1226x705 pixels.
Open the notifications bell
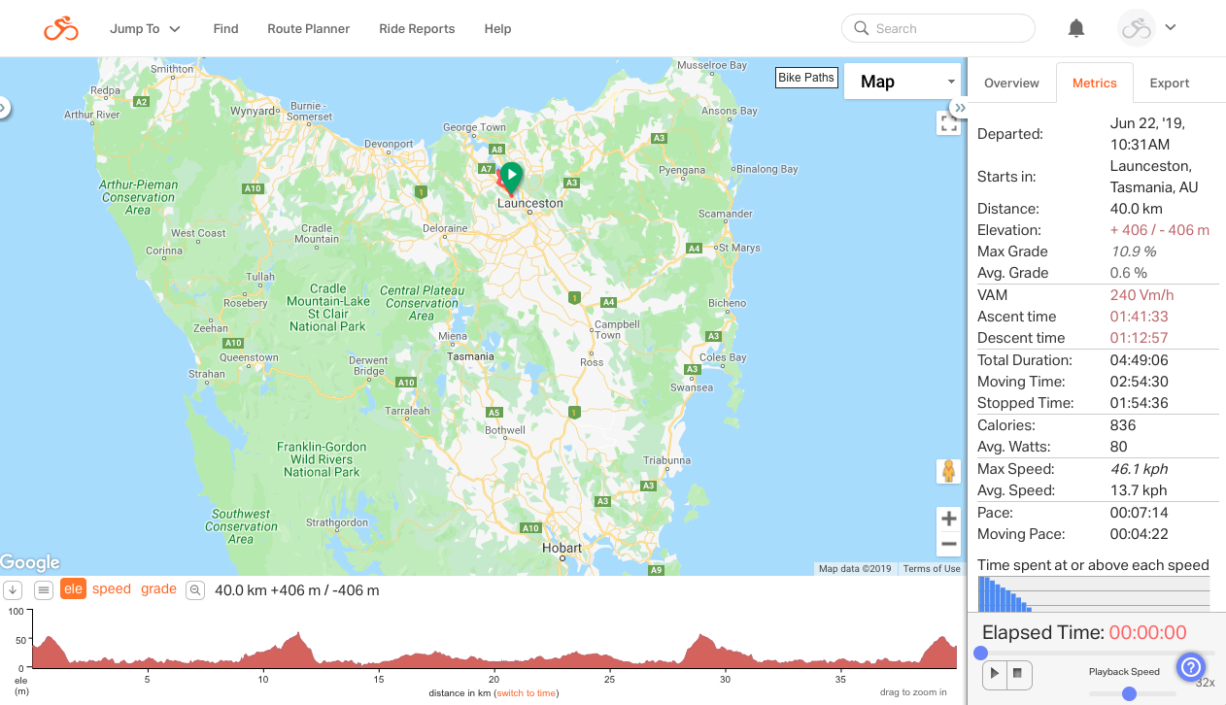(1075, 29)
